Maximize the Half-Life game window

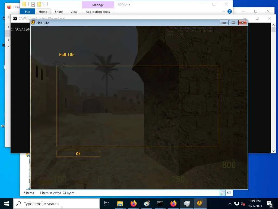(233, 23)
